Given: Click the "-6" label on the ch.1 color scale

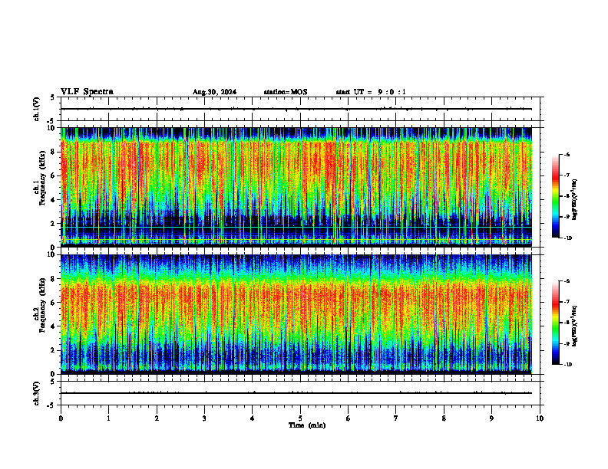Looking at the screenshot, I should pos(567,155).
